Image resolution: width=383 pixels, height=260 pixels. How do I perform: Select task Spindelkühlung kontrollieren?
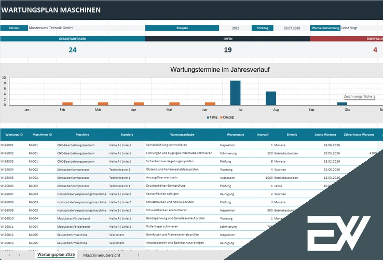182,145
